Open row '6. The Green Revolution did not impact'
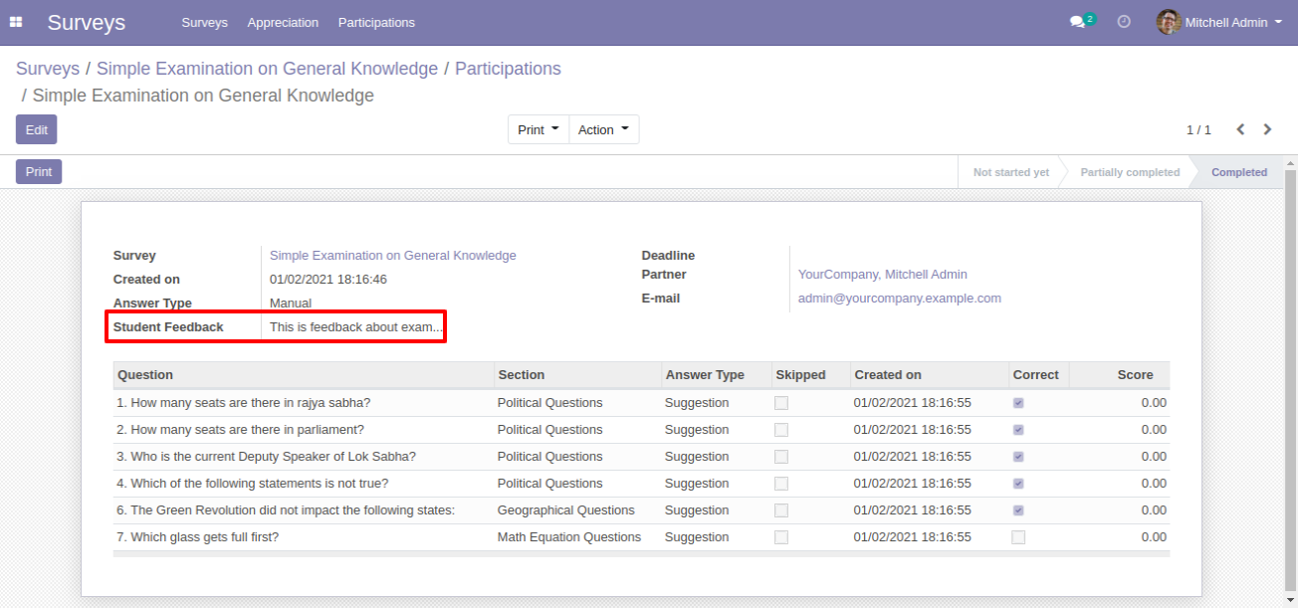This screenshot has height=608, width=1298. click(x=641, y=510)
